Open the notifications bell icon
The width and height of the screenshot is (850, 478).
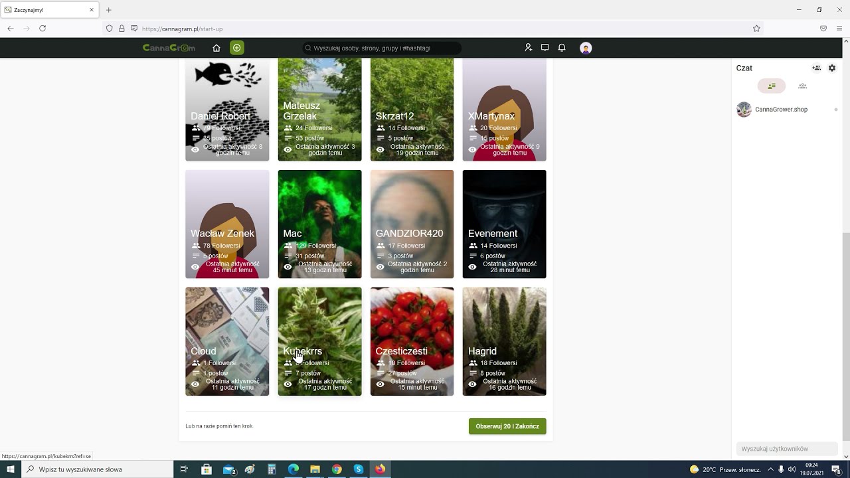[x=562, y=48]
